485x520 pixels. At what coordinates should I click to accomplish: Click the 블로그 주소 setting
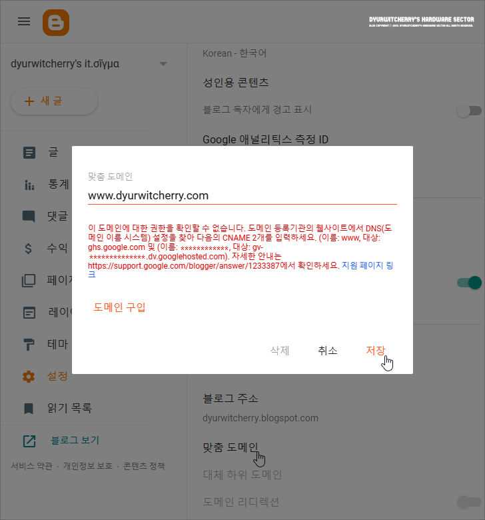[x=231, y=398]
